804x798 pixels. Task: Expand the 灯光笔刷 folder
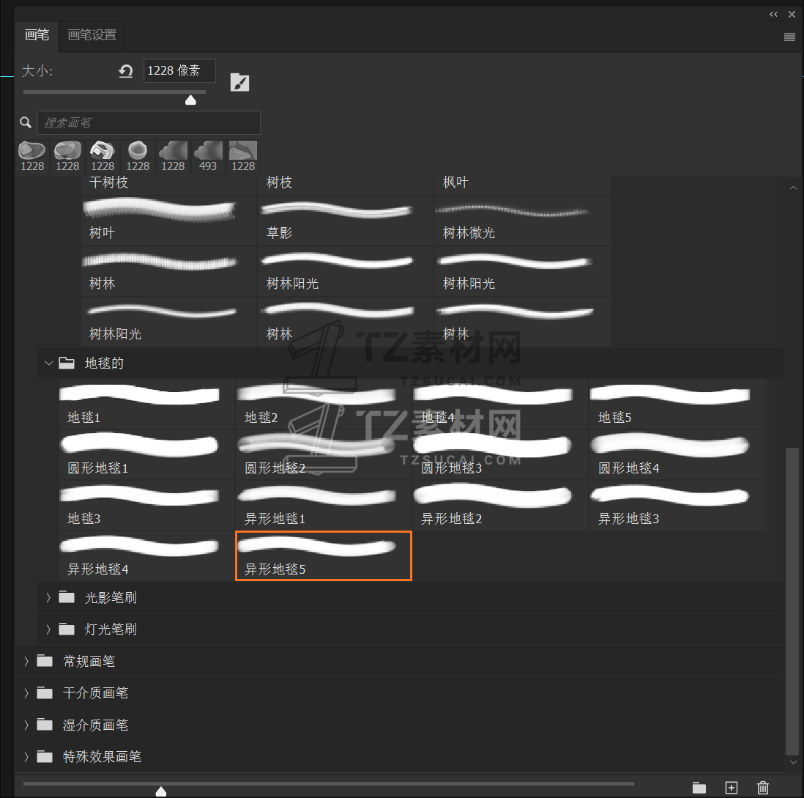(48, 629)
